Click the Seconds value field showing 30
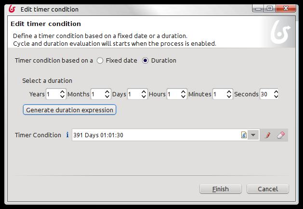 pos(266,94)
